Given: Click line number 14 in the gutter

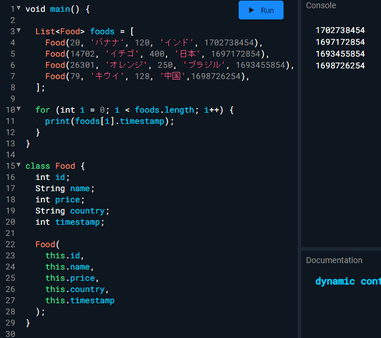Looking at the screenshot, I should point(11,155).
